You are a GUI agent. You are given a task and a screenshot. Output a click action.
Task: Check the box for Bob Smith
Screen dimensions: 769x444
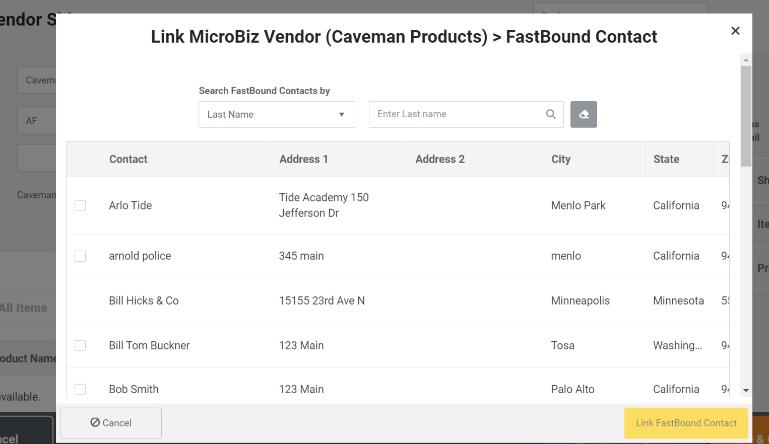[x=80, y=389]
